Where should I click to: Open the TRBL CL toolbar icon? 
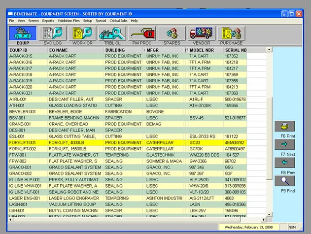112,33
